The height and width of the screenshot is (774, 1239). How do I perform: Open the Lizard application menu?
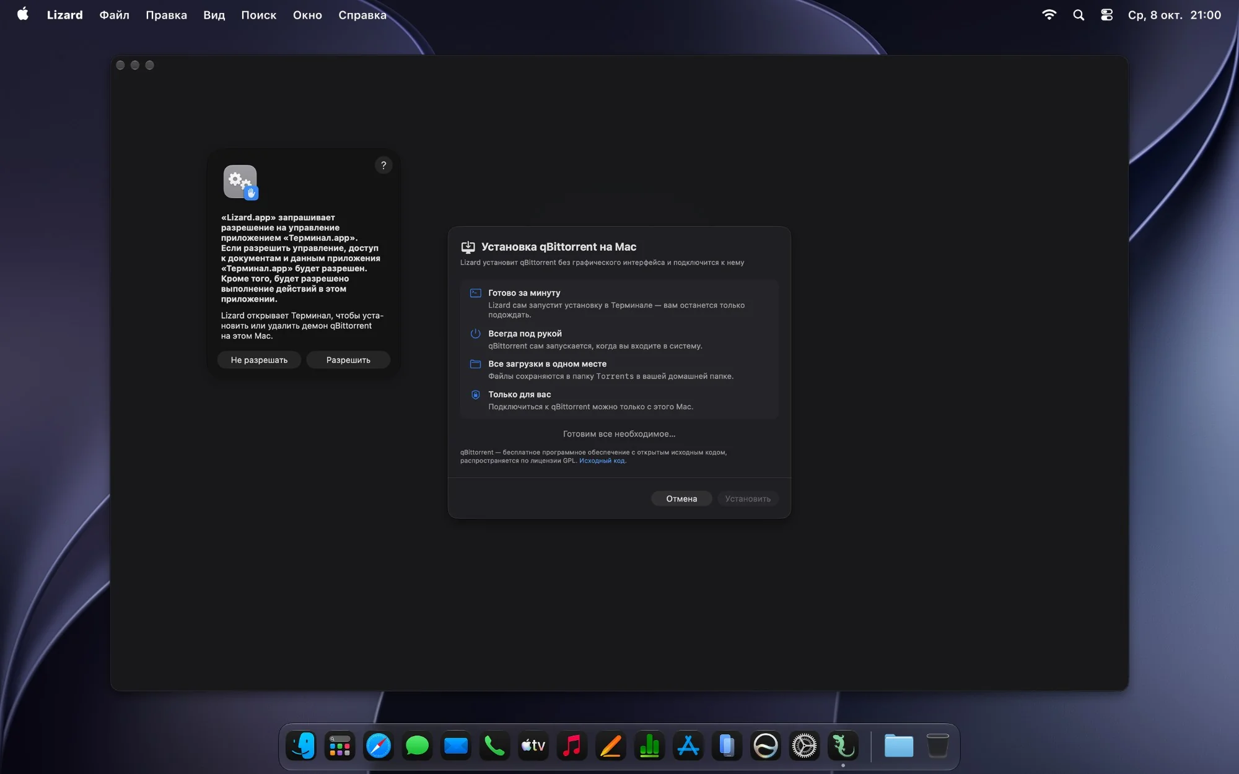[64, 15]
